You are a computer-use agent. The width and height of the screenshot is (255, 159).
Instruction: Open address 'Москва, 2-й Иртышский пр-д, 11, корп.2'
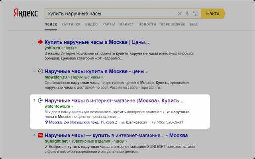(83, 122)
